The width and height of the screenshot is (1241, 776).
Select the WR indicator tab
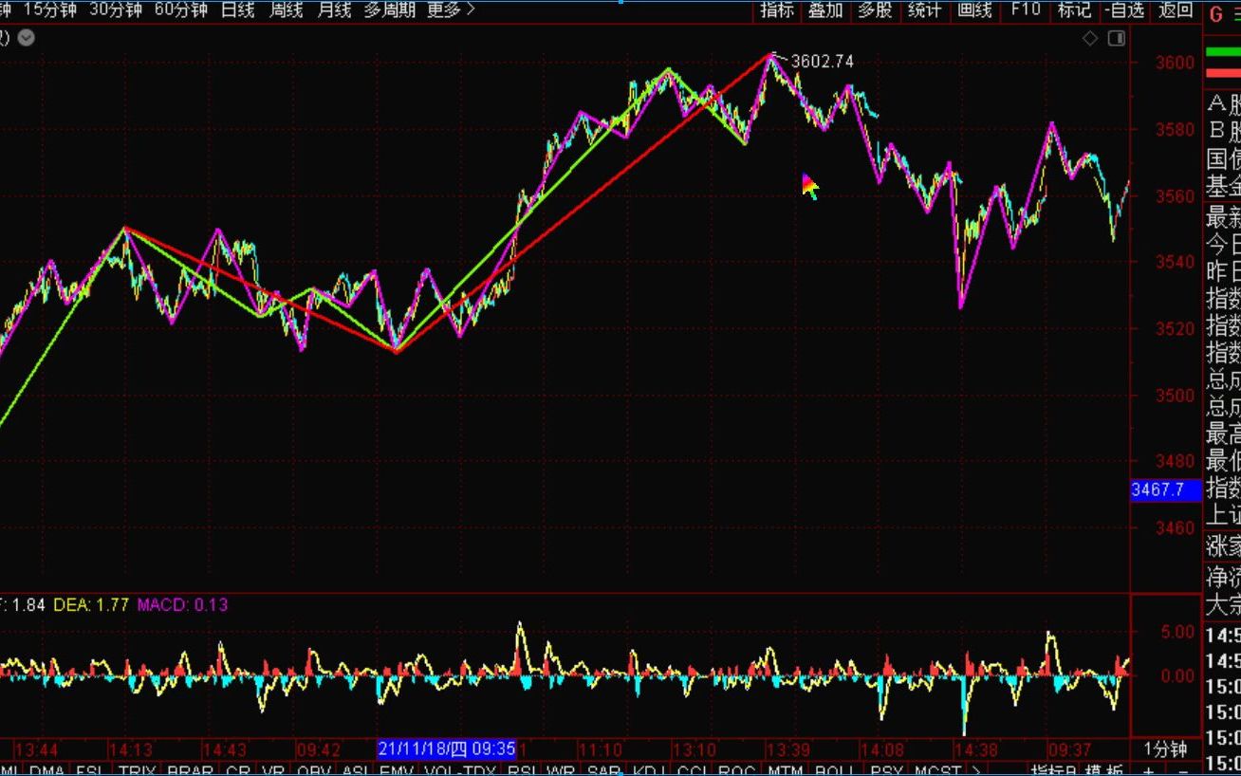tap(562, 771)
